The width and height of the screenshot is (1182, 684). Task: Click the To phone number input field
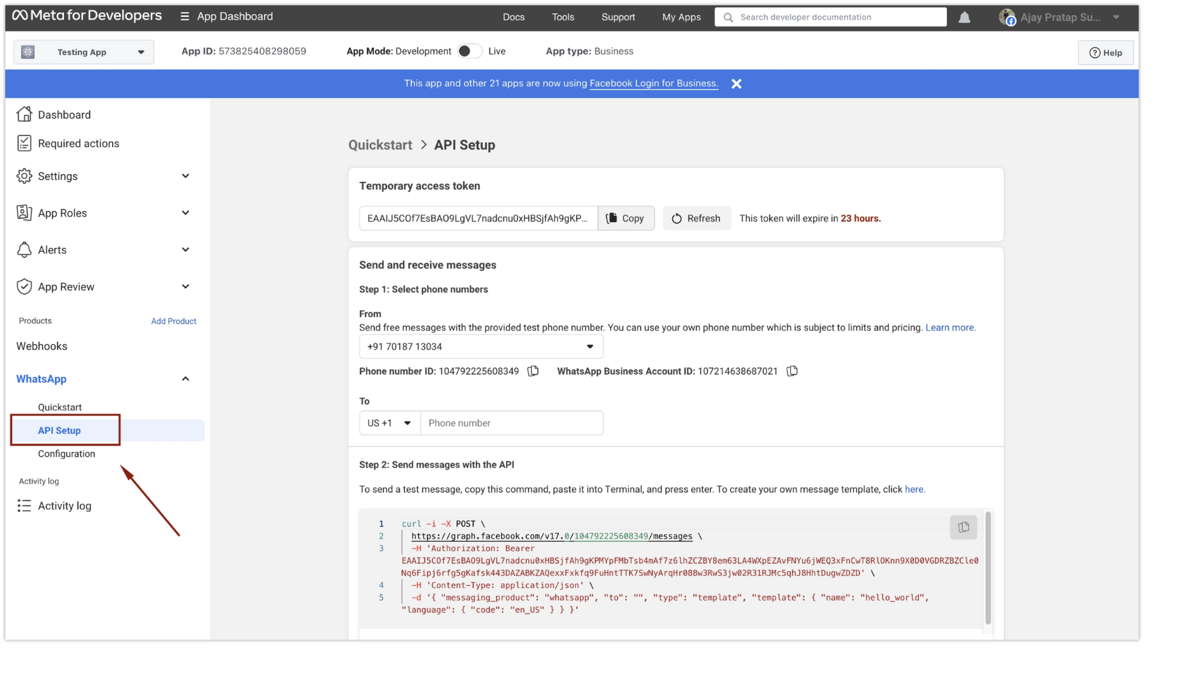click(x=512, y=422)
